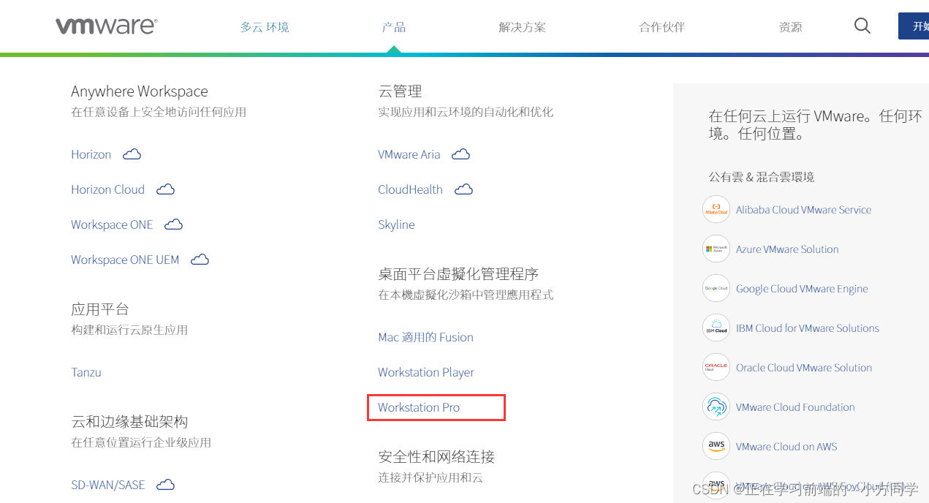Click the text 在任意位置运行企业级应用

tap(141, 442)
